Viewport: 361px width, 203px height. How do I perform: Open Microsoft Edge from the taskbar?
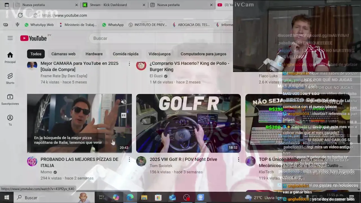click(x=130, y=197)
